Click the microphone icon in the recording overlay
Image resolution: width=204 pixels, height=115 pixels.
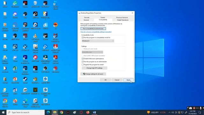[200, 108]
